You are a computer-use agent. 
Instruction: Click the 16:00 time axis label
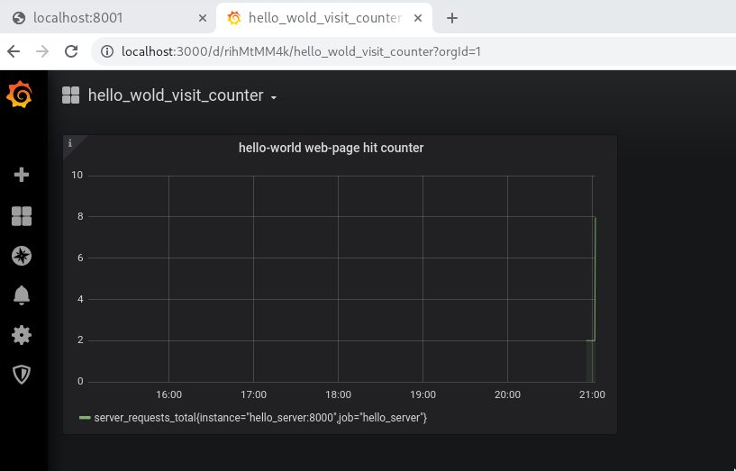click(169, 394)
